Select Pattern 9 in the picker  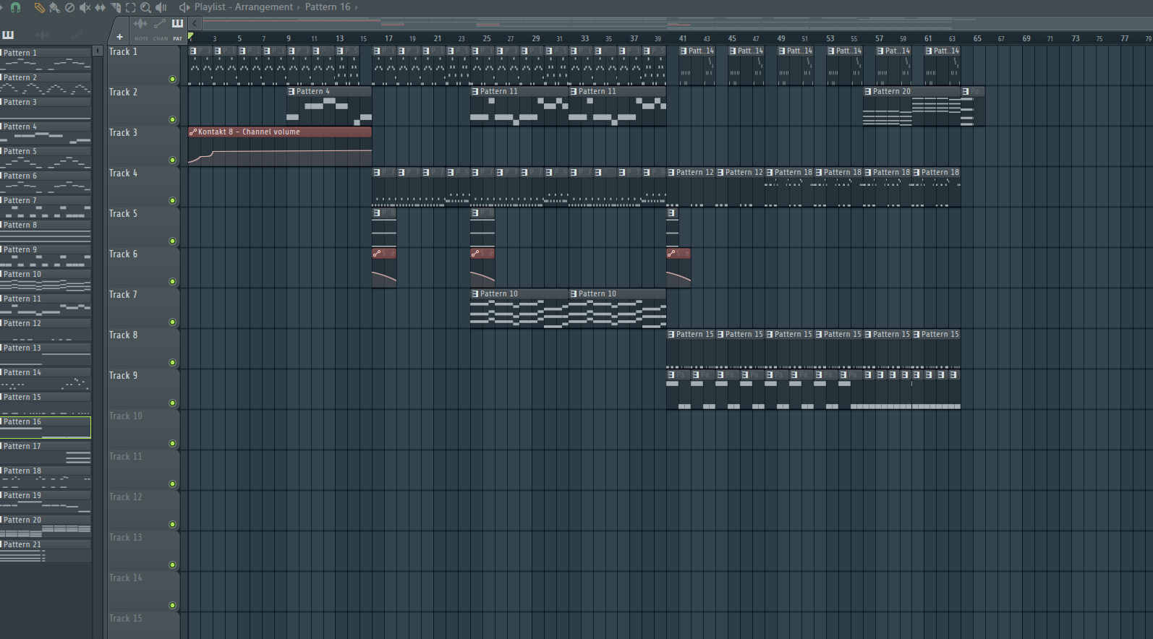(x=46, y=255)
